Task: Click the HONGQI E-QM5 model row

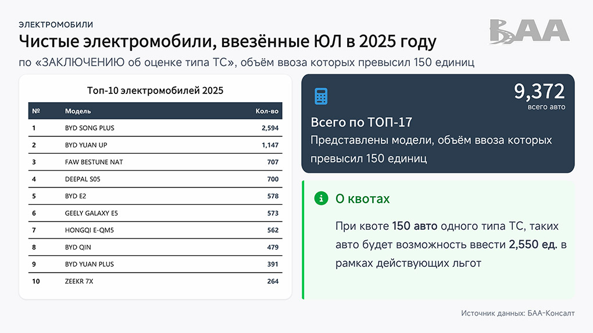Action: point(155,230)
